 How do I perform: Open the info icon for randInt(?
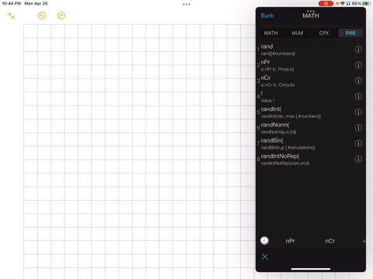click(358, 112)
